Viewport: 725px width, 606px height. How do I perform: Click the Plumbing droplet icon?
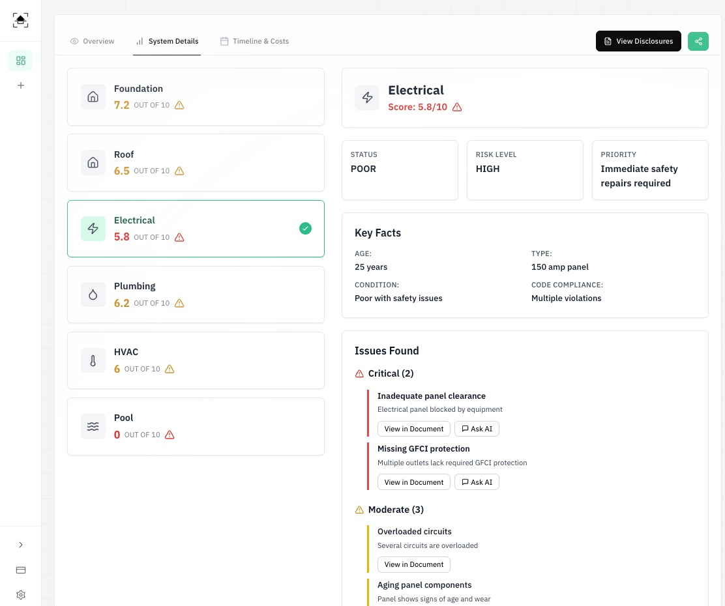(x=93, y=295)
